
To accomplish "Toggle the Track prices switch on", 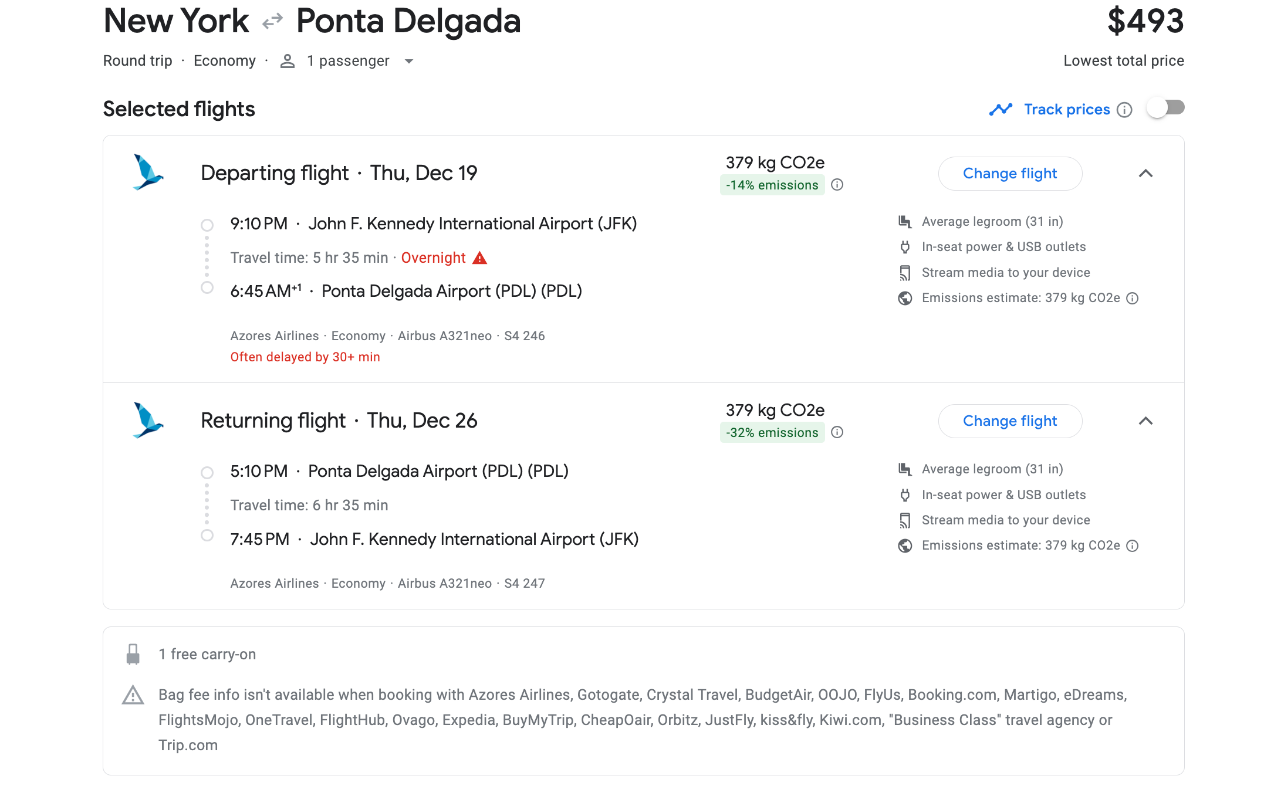I will 1165,109.
